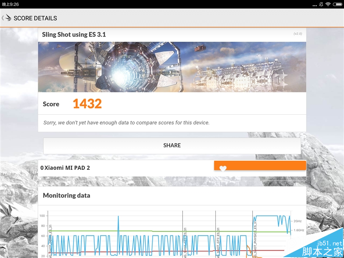Tap the Wi-Fi status icon
344x258 pixels.
328,4
